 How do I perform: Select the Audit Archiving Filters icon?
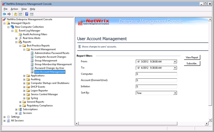coord(20,35)
